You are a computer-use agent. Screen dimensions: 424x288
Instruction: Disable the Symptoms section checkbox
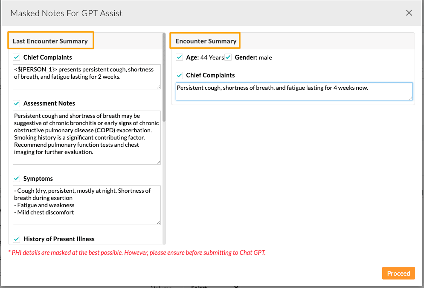pos(16,178)
